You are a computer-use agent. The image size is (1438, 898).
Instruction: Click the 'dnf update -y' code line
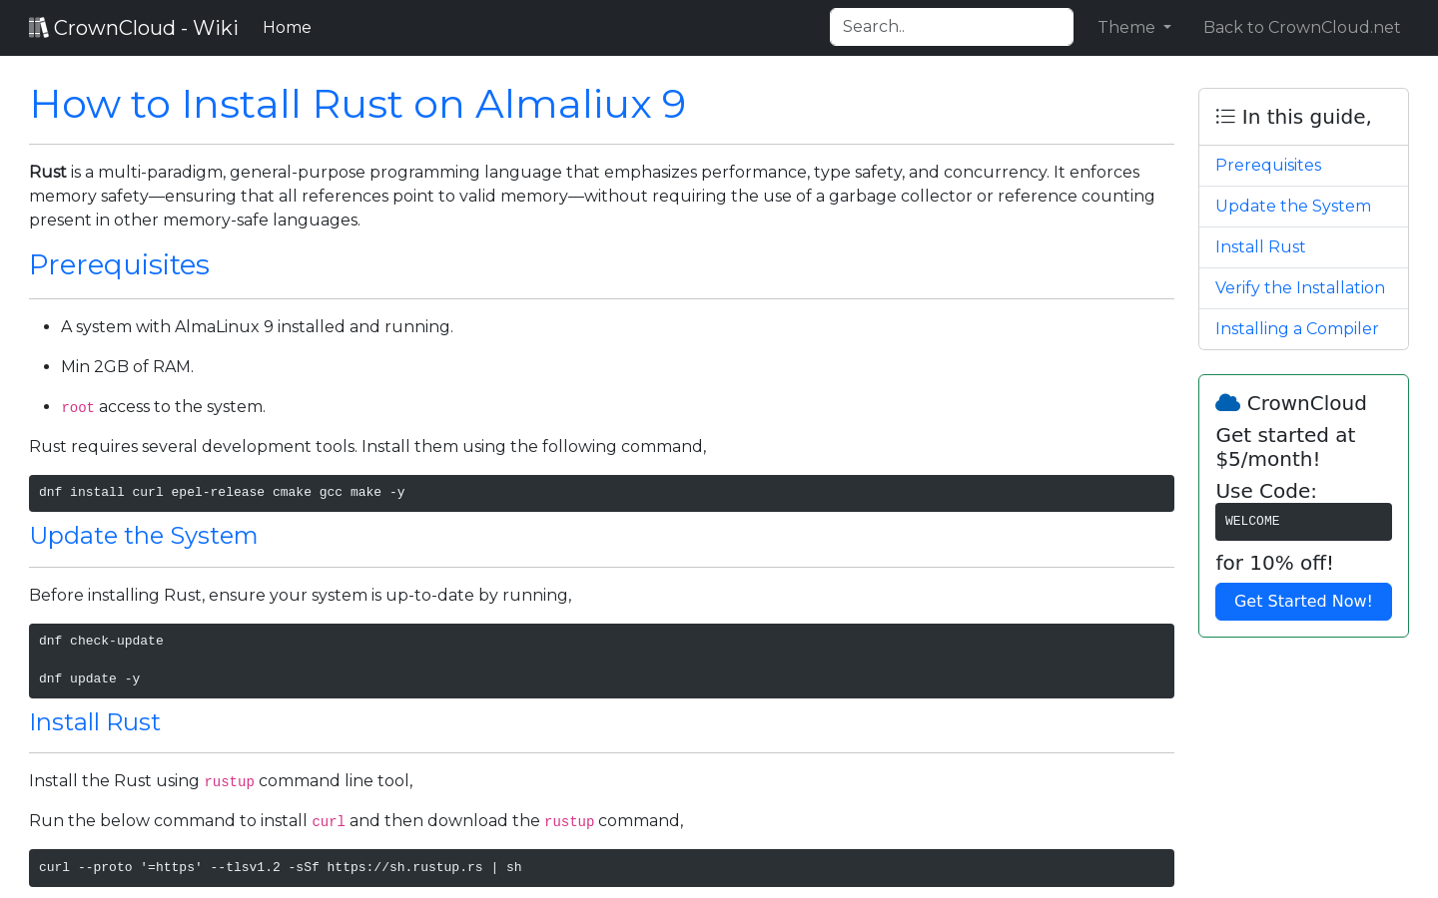pos(90,679)
